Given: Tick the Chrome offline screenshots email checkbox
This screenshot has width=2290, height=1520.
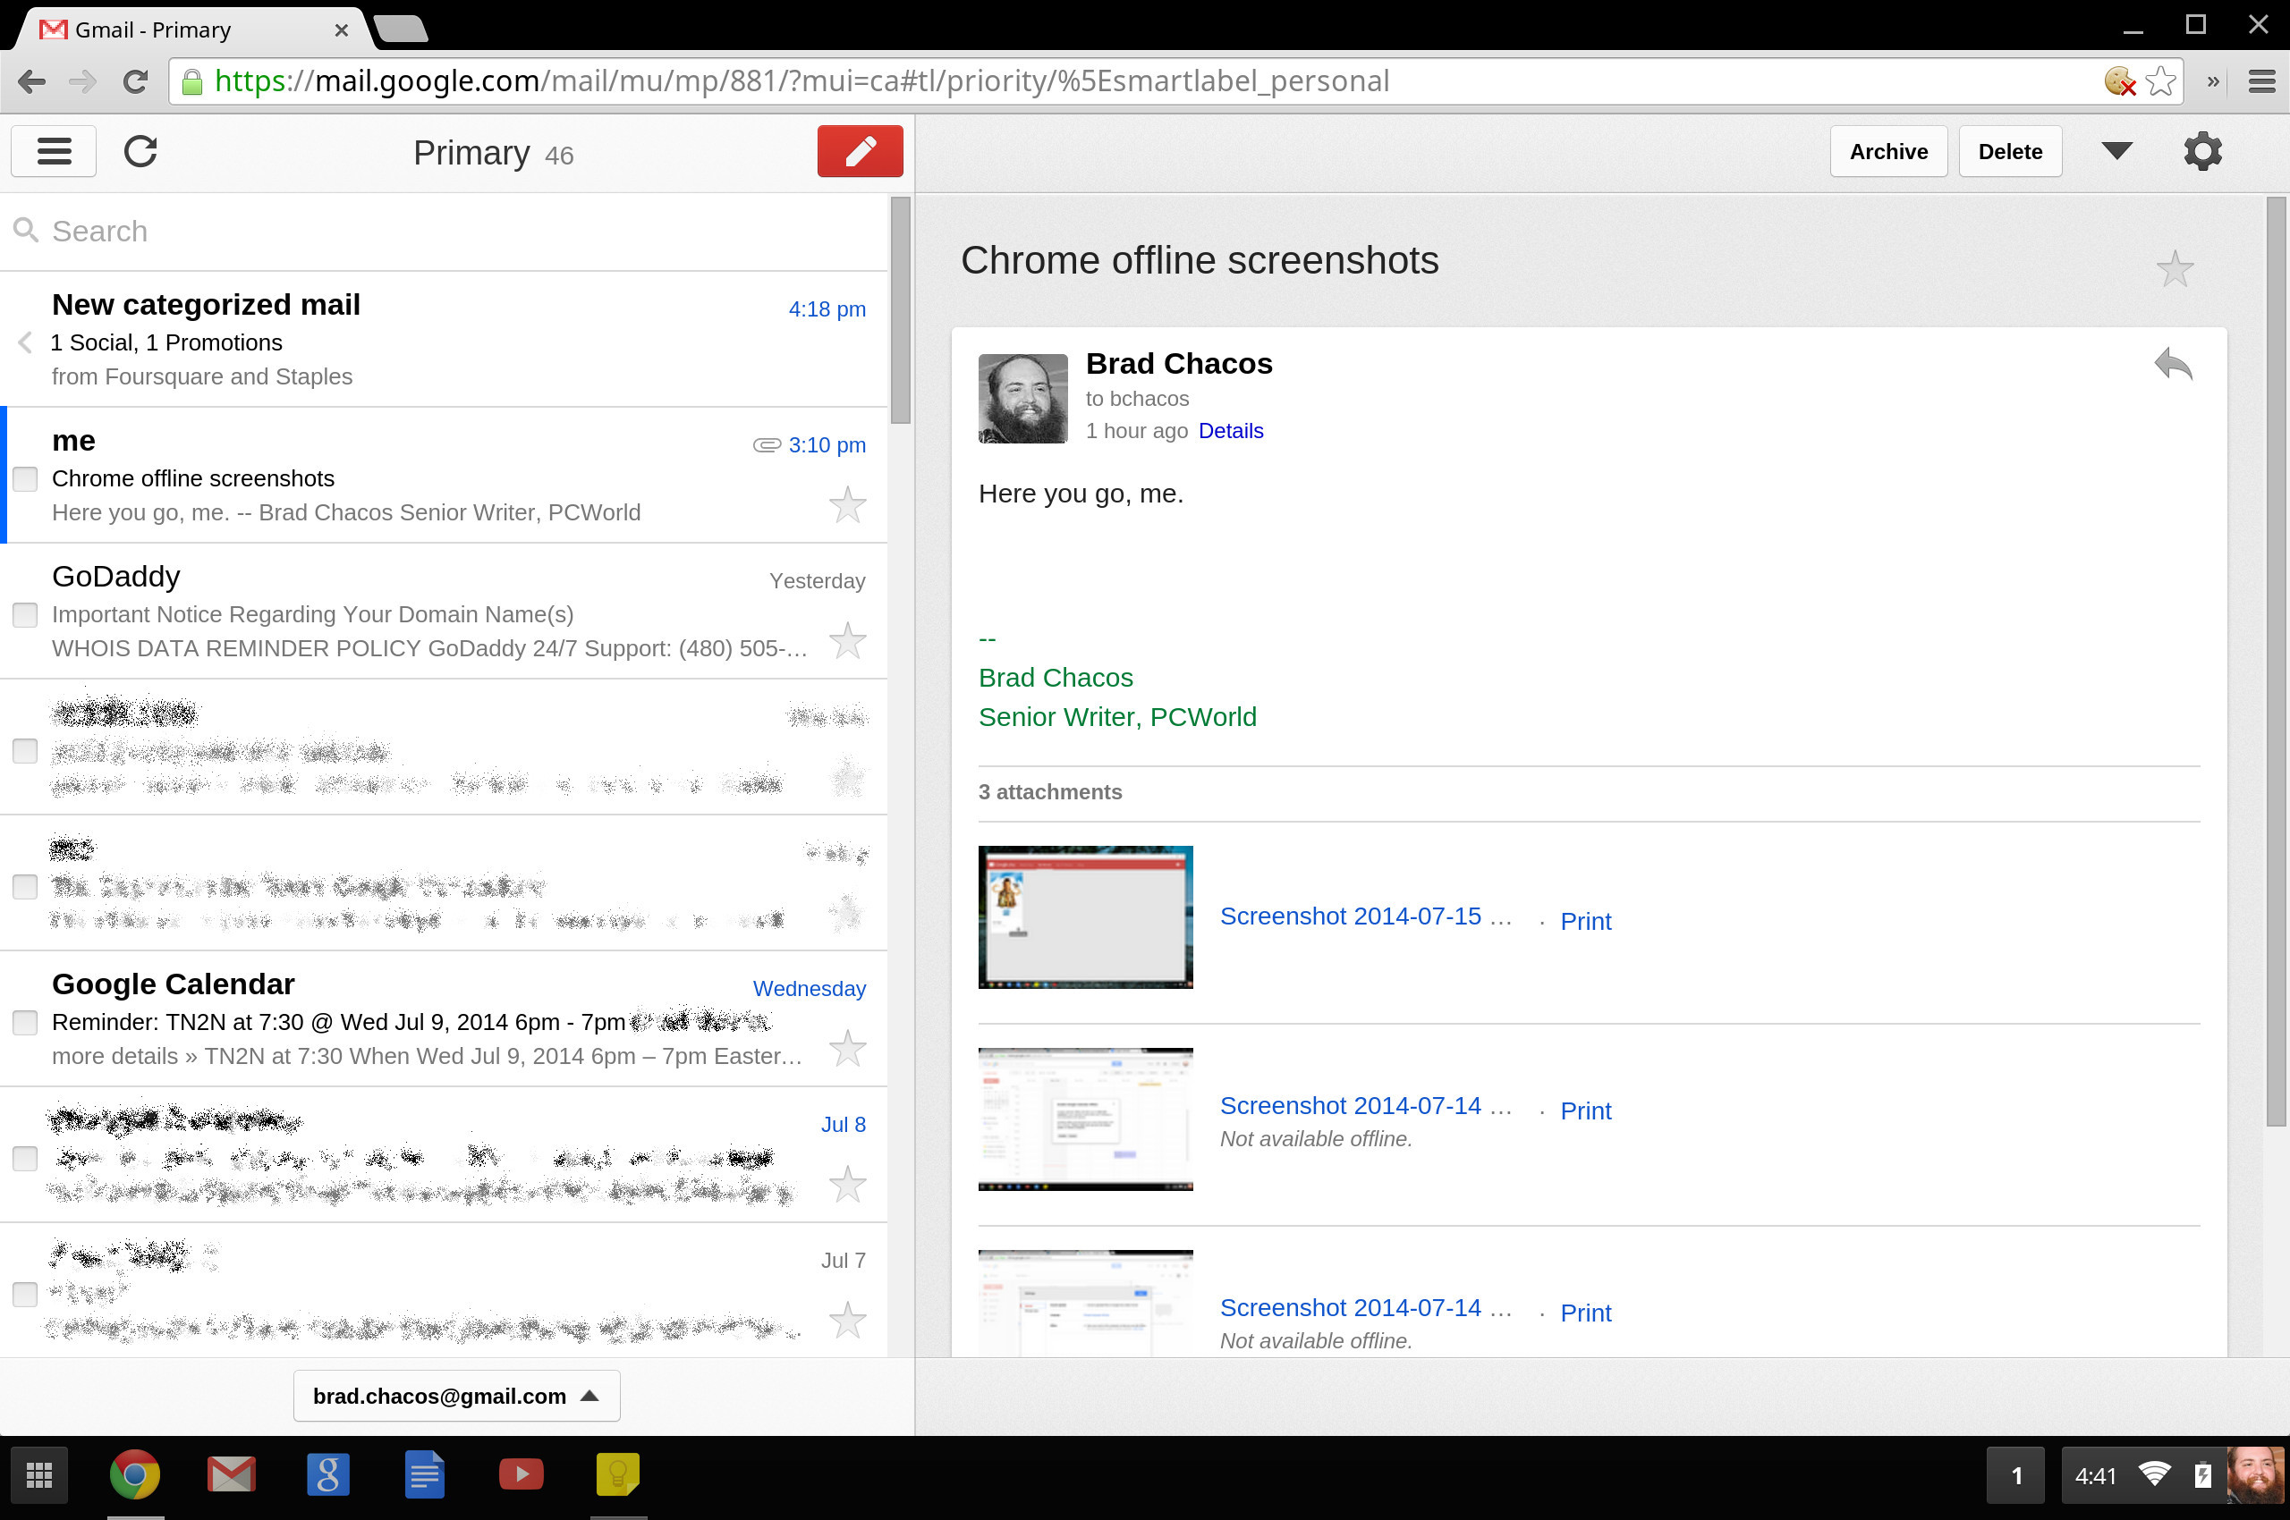Looking at the screenshot, I should (x=25, y=479).
